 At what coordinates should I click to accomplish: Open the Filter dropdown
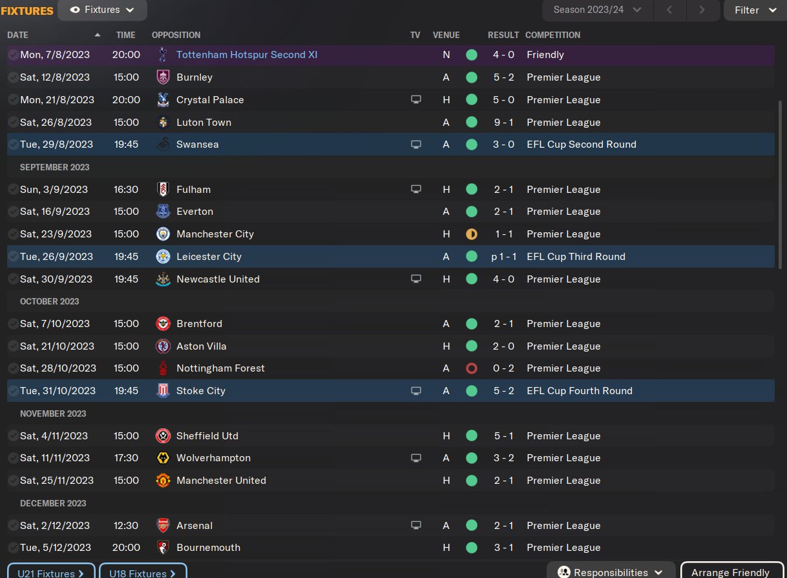point(755,10)
